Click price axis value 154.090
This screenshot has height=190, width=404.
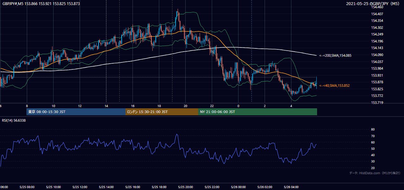(377, 55)
